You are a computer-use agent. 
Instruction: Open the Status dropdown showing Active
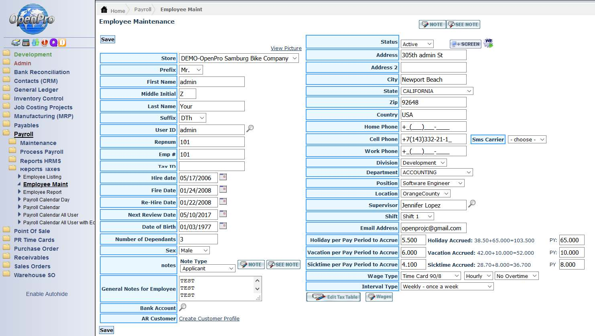(417, 44)
